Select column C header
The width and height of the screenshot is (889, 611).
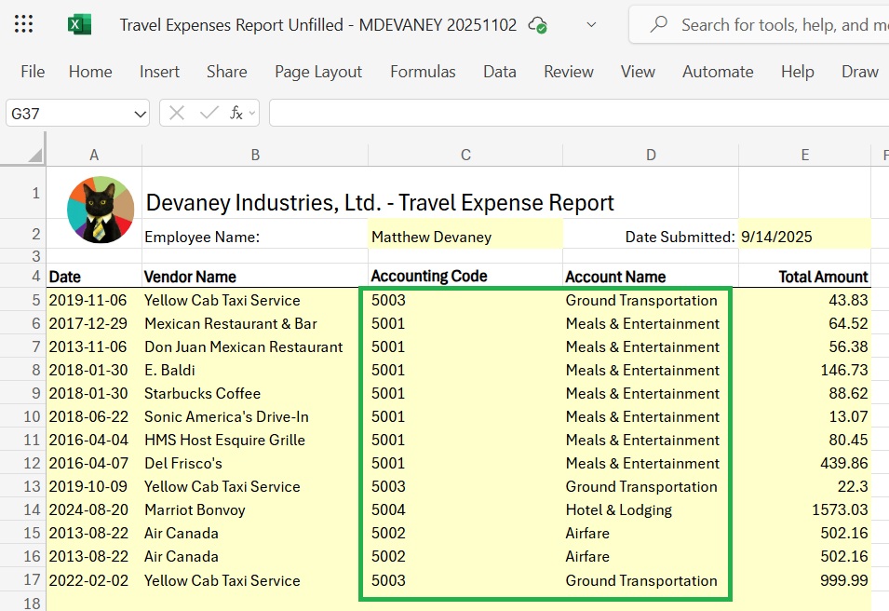[465, 155]
